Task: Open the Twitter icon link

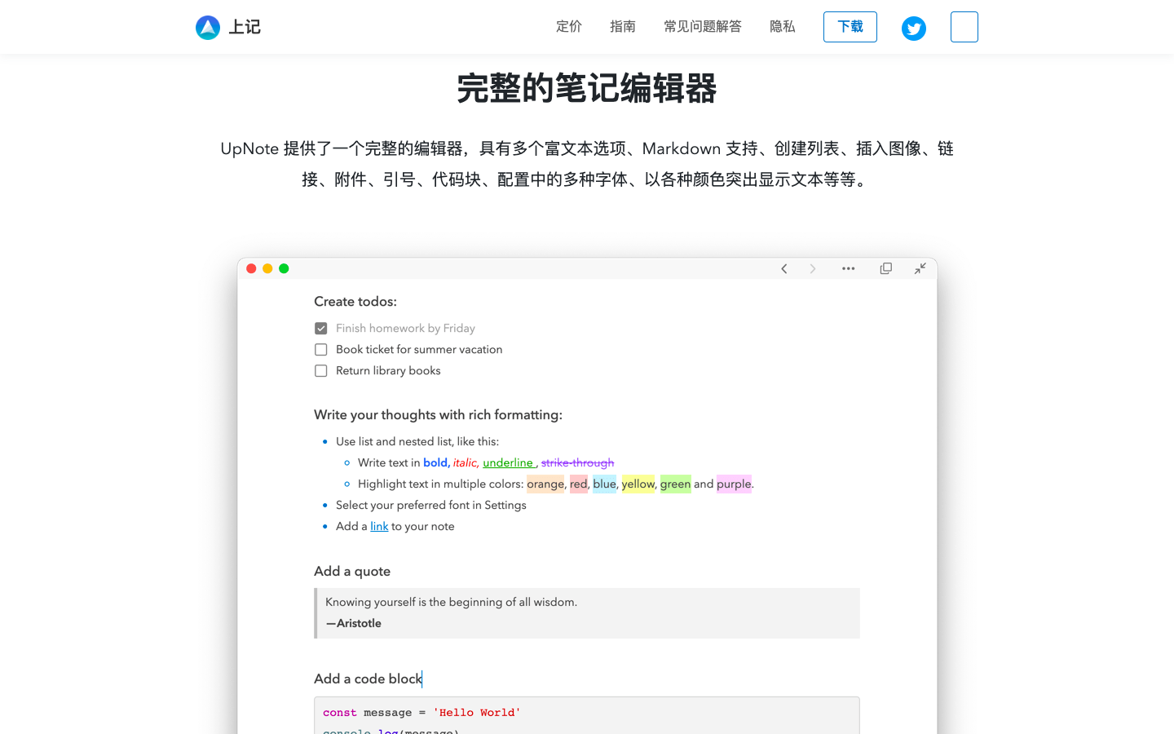Action: tap(914, 29)
